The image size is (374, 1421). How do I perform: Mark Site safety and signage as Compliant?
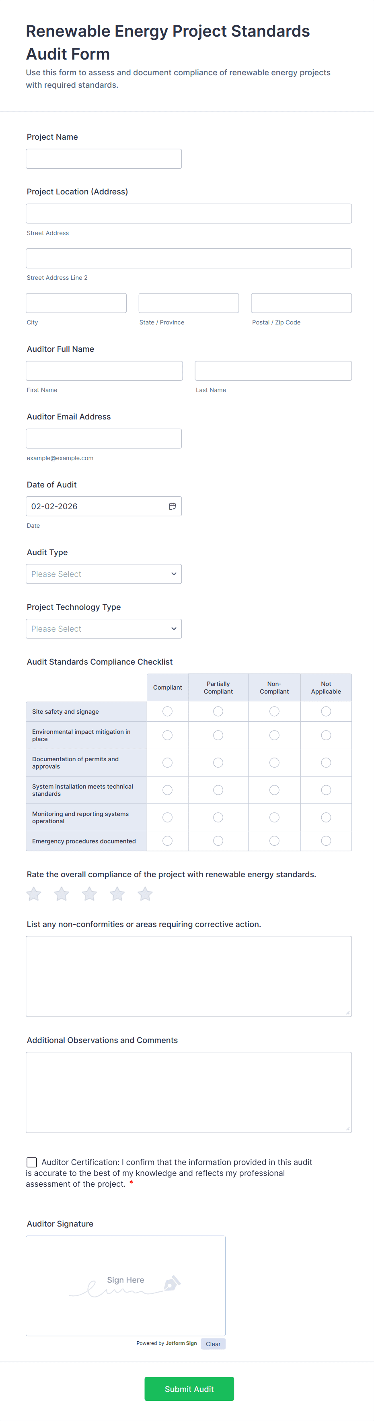[x=167, y=712]
